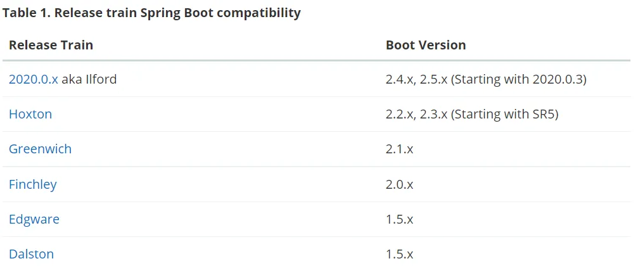The height and width of the screenshot is (280, 638).
Task: Click the '(Starting with SR5)' note
Action: point(504,115)
